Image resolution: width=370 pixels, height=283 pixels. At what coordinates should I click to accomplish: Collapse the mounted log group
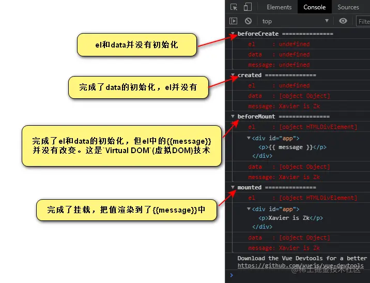point(233,187)
